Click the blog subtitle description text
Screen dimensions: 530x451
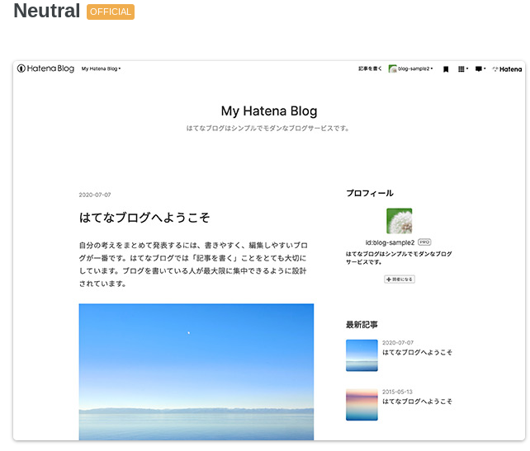click(267, 129)
